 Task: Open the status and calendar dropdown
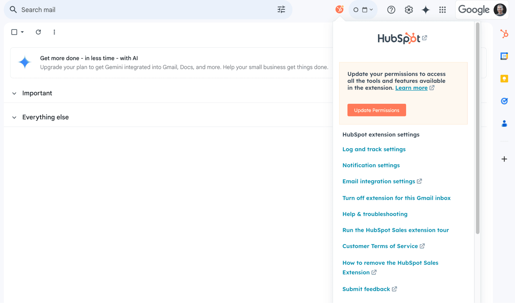click(363, 10)
